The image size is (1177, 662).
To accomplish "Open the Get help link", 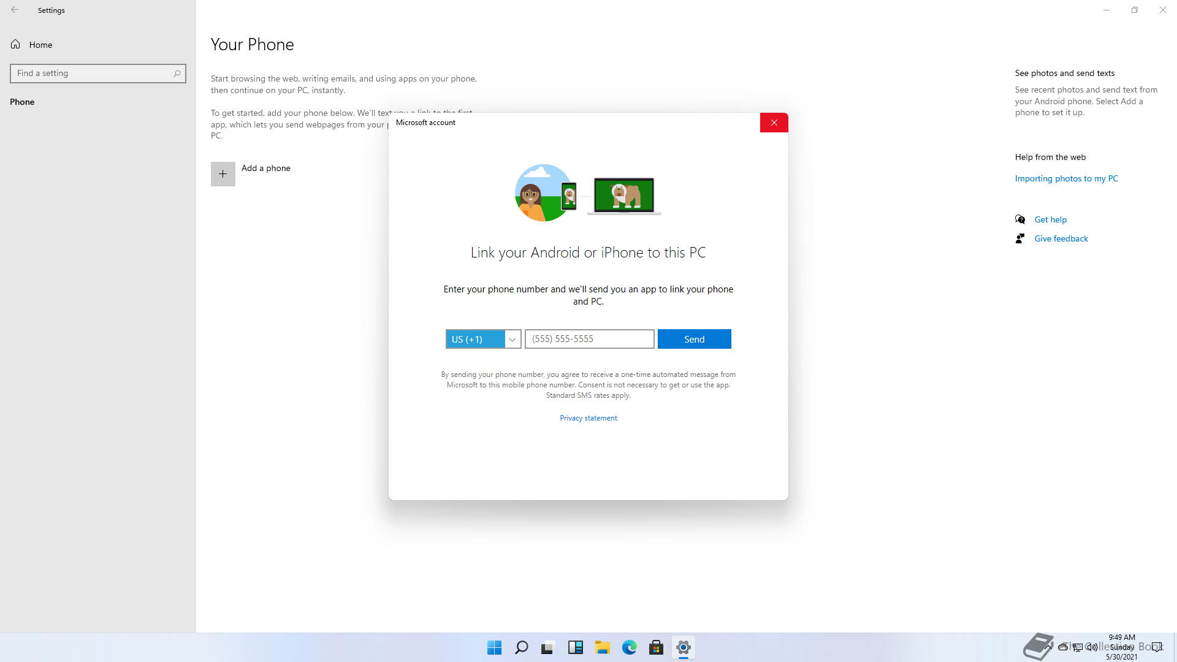I will point(1051,219).
